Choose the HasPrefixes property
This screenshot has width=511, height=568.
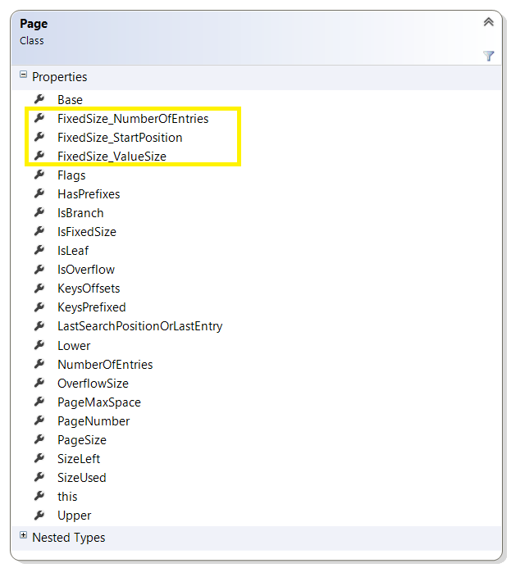coord(89,194)
